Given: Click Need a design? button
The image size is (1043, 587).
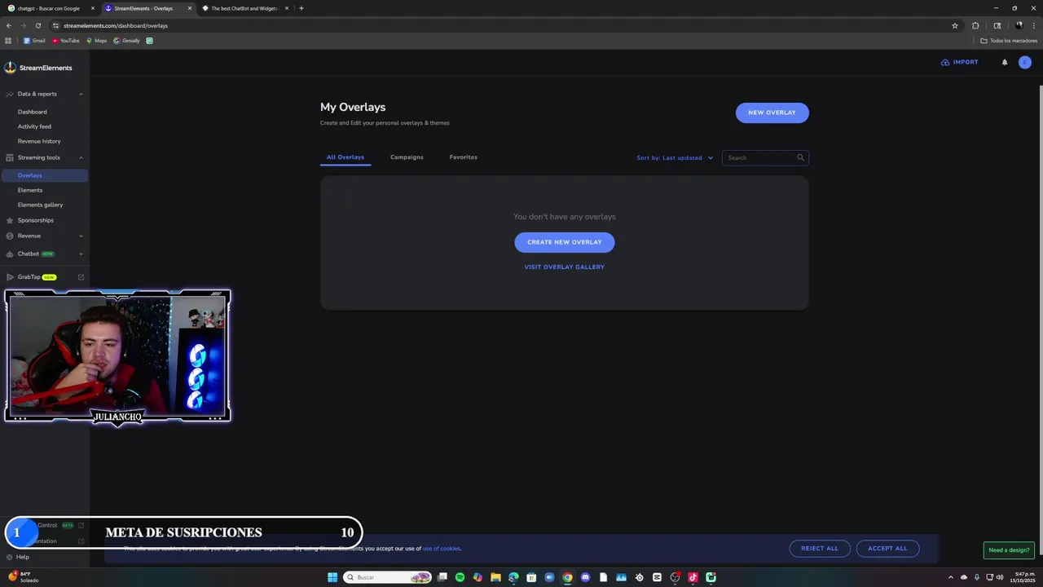Looking at the screenshot, I should 1009,549.
